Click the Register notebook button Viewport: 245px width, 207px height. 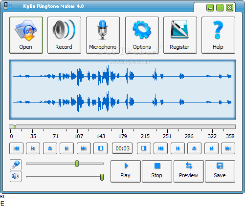tap(180, 35)
